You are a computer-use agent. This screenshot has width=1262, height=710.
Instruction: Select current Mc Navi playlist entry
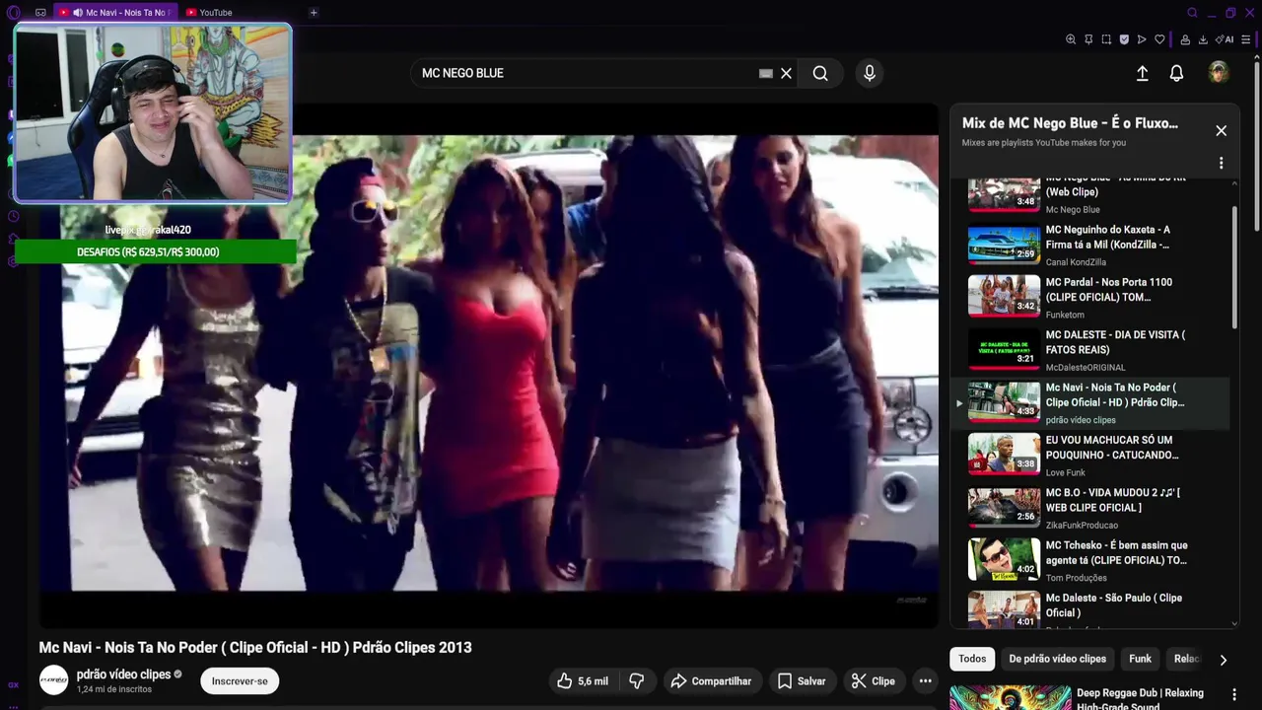(1092, 403)
